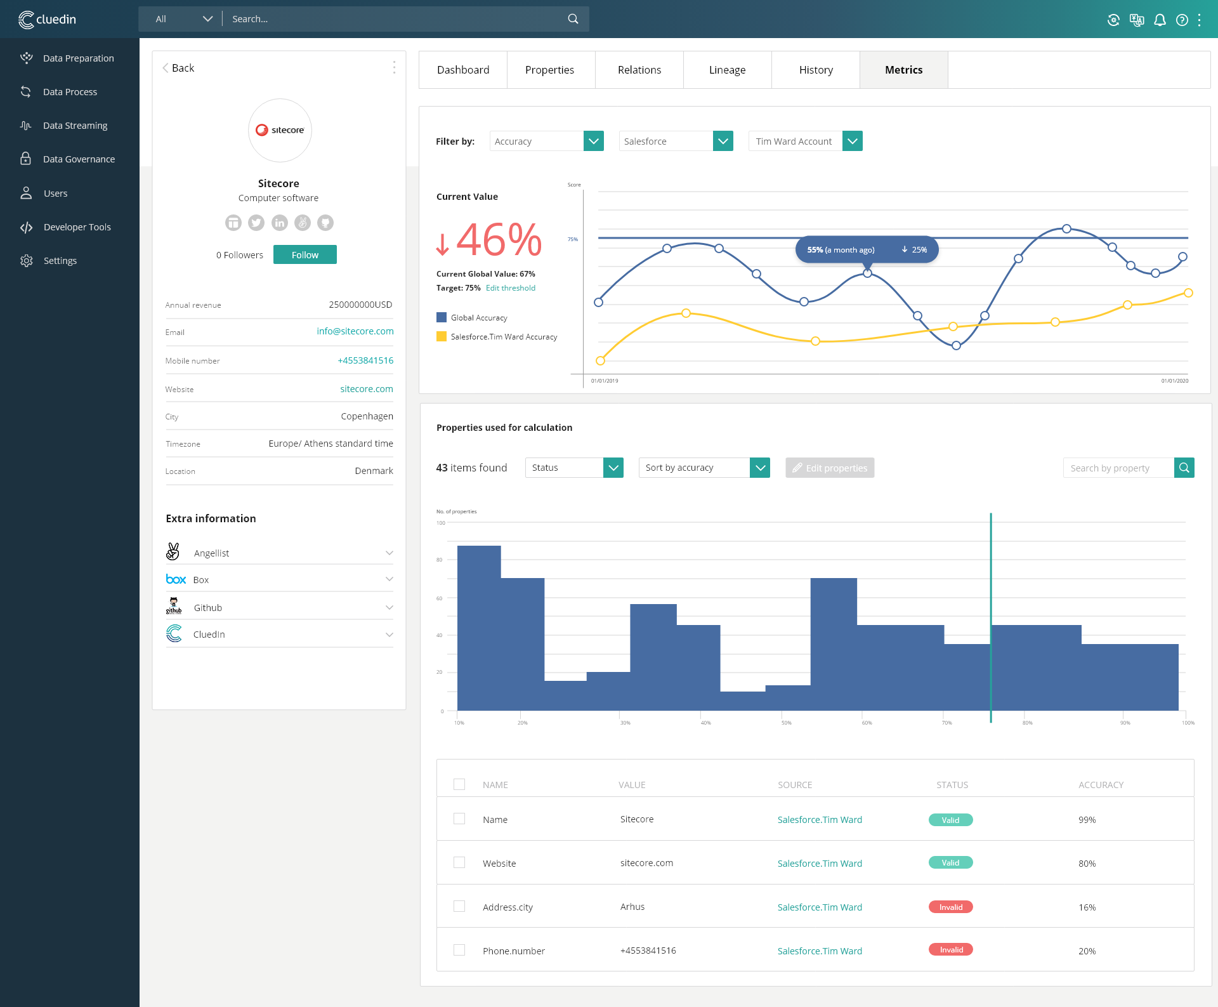Click the Sitecore logo avatar

point(280,130)
